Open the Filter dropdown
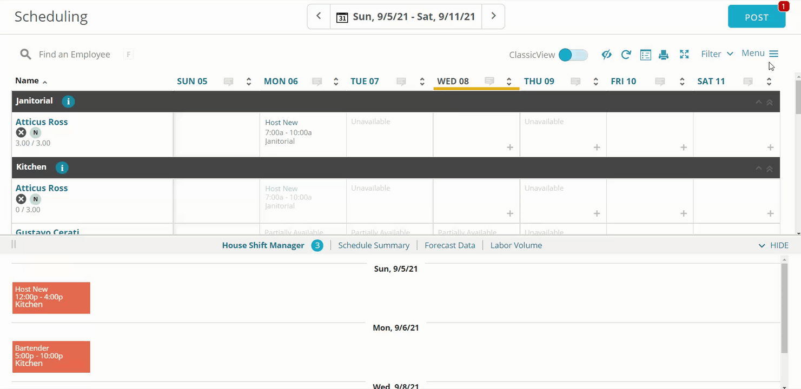801x389 pixels. (717, 54)
